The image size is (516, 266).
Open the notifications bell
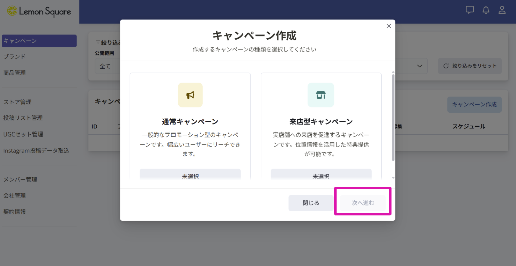pyautogui.click(x=486, y=10)
